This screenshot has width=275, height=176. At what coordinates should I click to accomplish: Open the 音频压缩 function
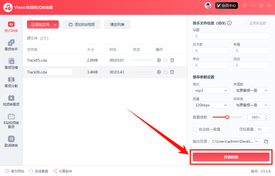pyautogui.click(x=11, y=64)
